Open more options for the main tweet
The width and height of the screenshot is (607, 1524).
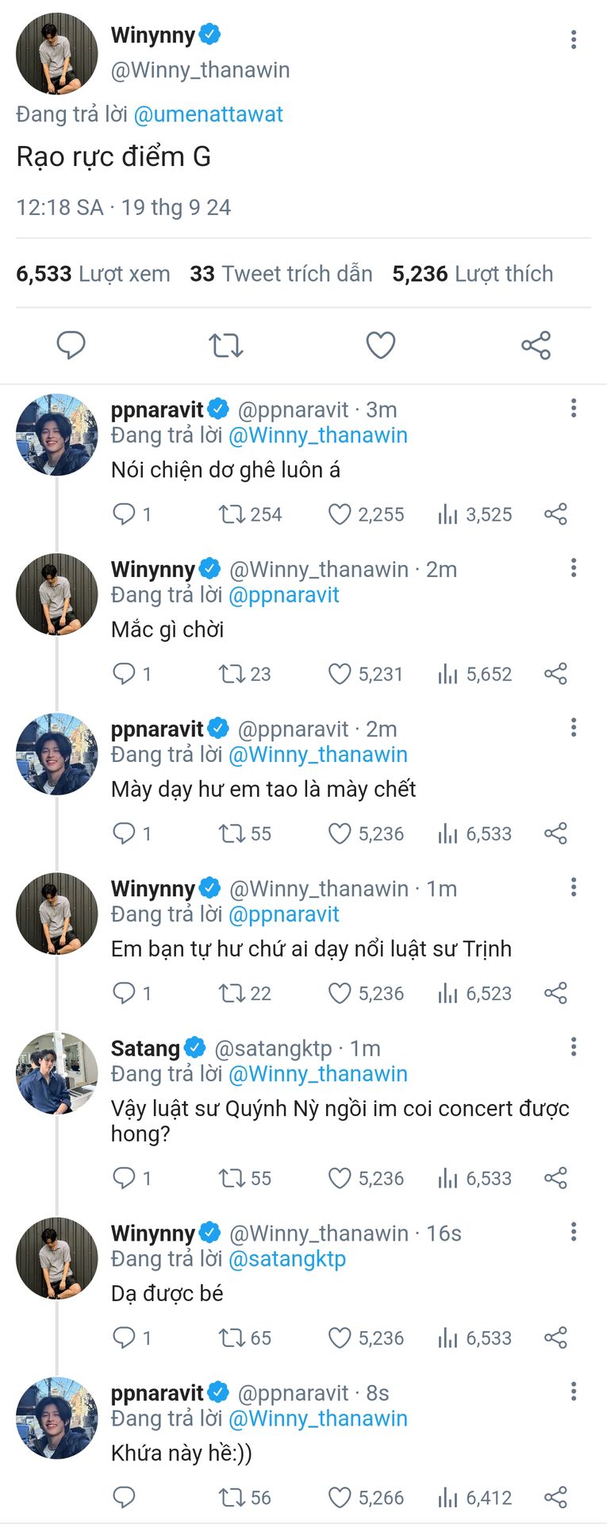tap(574, 40)
